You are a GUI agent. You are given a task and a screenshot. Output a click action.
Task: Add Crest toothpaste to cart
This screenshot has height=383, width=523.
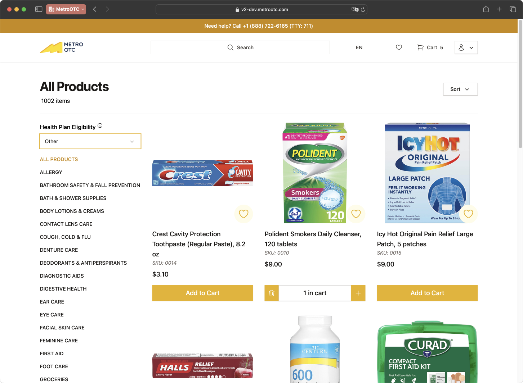202,293
